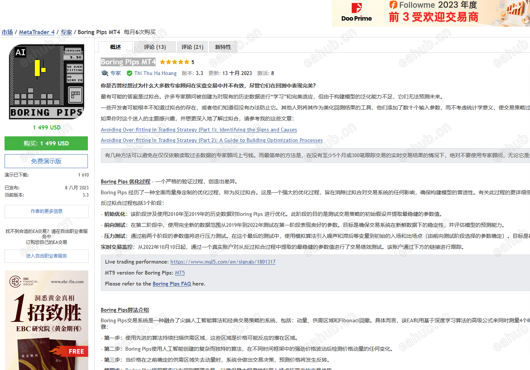
Task: Open the live trading signals 1801317 link
Action: point(223,262)
